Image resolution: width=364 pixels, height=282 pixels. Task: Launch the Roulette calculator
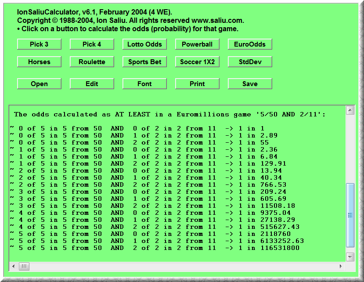tap(92, 62)
